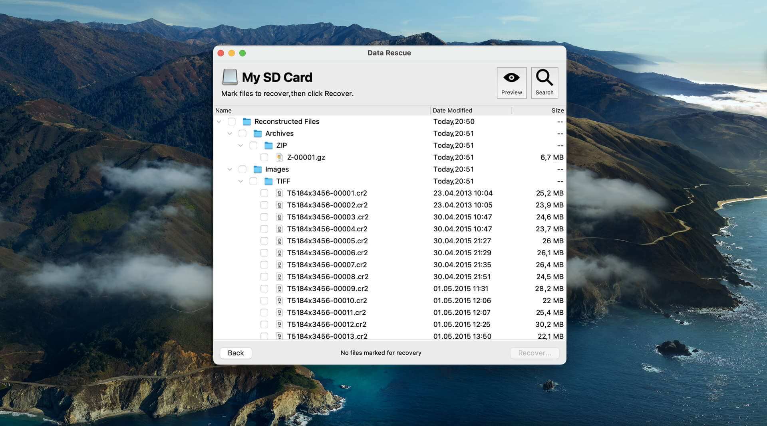The height and width of the screenshot is (426, 767).
Task: Click the TIFF folder icon
Action: tap(268, 181)
